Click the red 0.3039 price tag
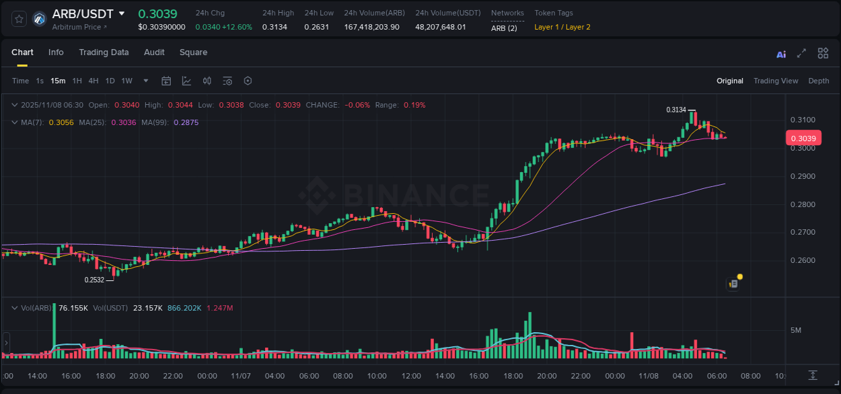841x394 pixels. [805, 137]
